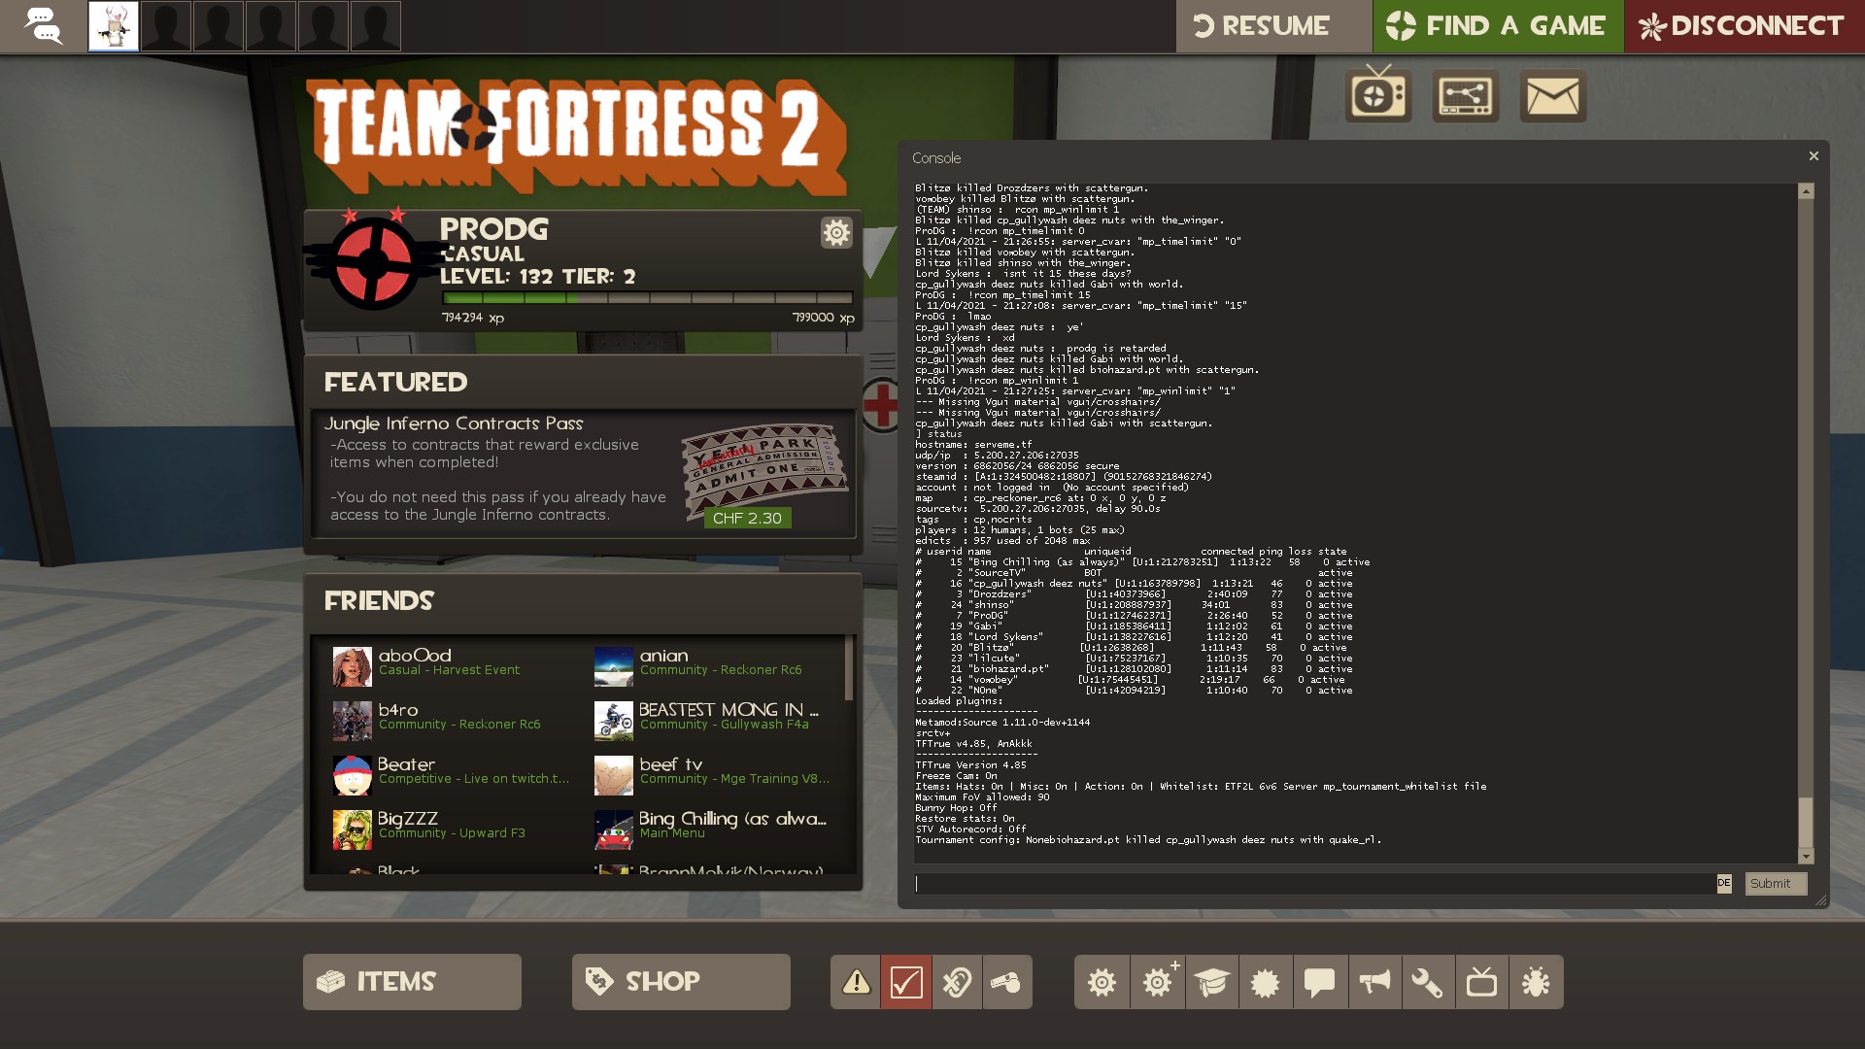This screenshot has width=1865, height=1049.
Task: Focus the console command input field
Action: tap(1315, 884)
